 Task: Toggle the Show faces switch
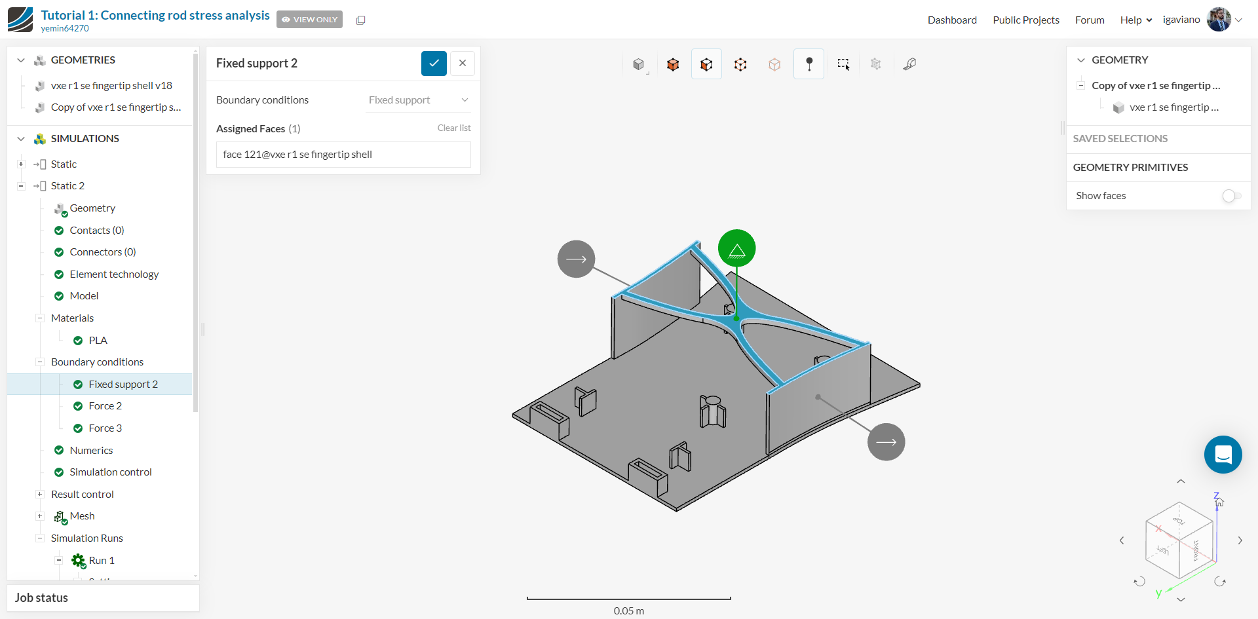click(1232, 196)
